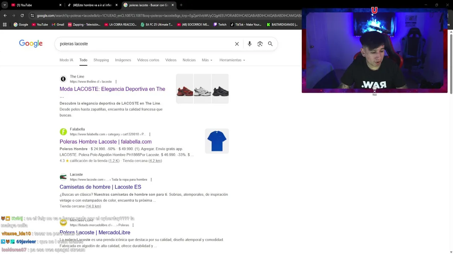Click the Falabella site favicon
This screenshot has width=453, height=254.
63,132
